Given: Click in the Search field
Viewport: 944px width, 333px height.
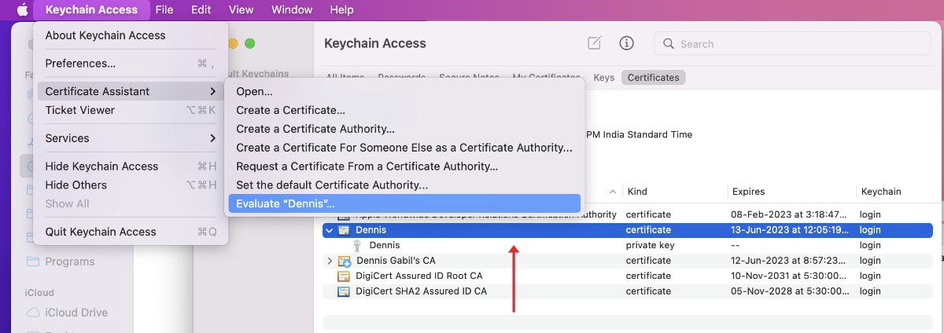Looking at the screenshot, I should click(795, 44).
